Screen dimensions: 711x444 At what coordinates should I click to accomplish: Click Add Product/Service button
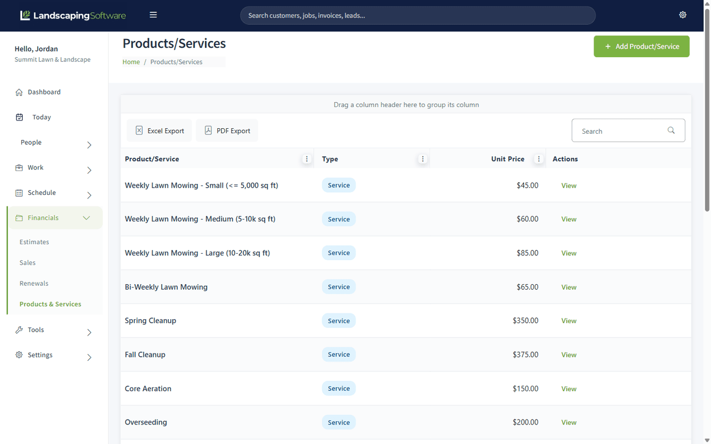tap(642, 47)
